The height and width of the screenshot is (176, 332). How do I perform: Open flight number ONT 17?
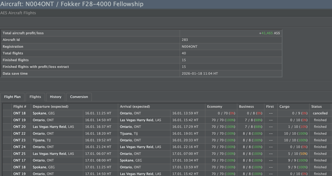(x=20, y=161)
